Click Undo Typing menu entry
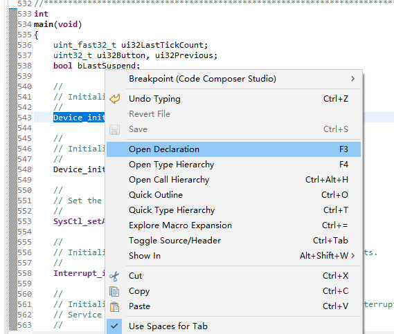 click(233, 99)
